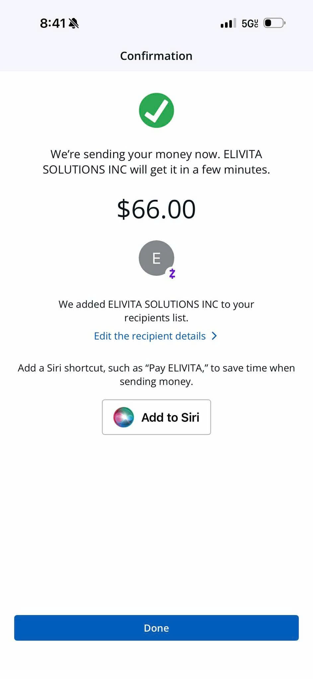Tap the $66.00 amount text
313x679 pixels.
(x=156, y=209)
